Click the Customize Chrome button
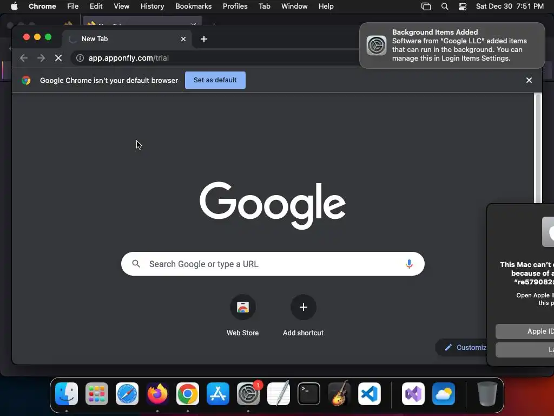 (x=461, y=347)
